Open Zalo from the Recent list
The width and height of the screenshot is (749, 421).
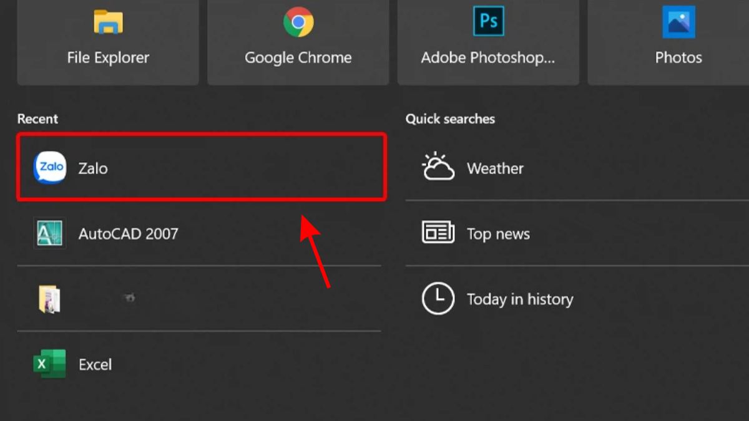coord(202,167)
